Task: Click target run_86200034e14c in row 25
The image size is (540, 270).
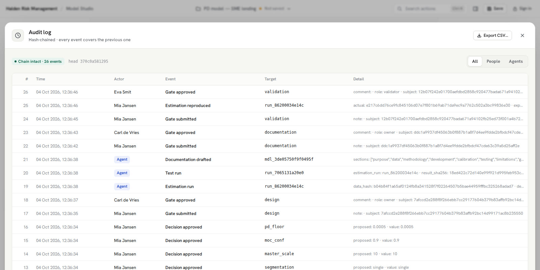Action: click(284, 105)
